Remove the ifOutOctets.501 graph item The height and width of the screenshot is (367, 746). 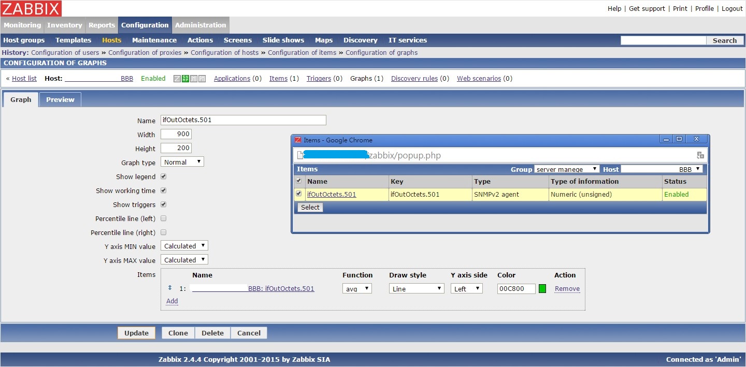pos(567,289)
